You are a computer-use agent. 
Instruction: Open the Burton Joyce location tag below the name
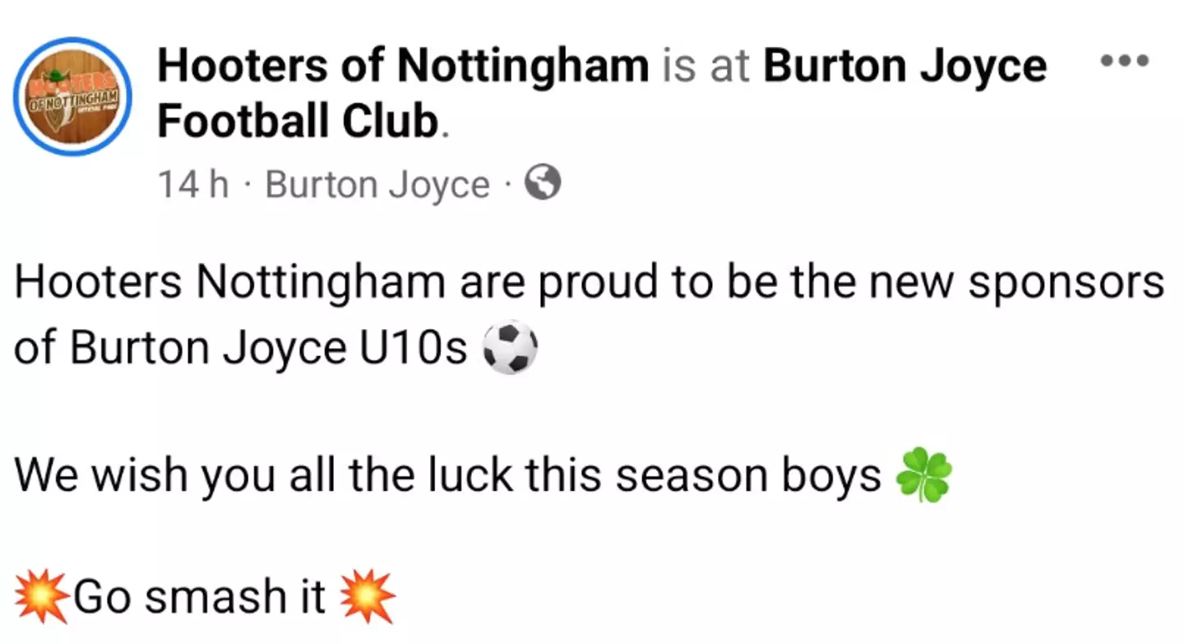377,184
